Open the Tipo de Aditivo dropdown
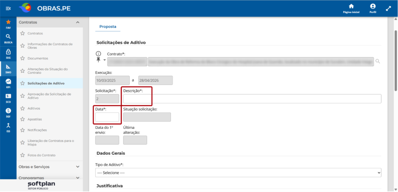The height and width of the screenshot is (192, 398). tap(238, 173)
